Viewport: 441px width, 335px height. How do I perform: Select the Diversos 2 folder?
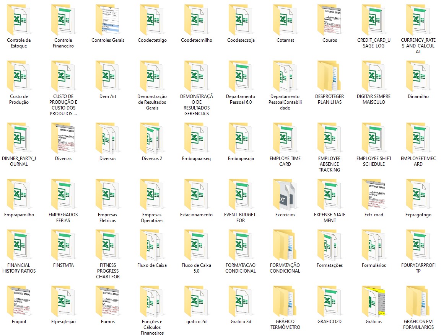(152, 138)
